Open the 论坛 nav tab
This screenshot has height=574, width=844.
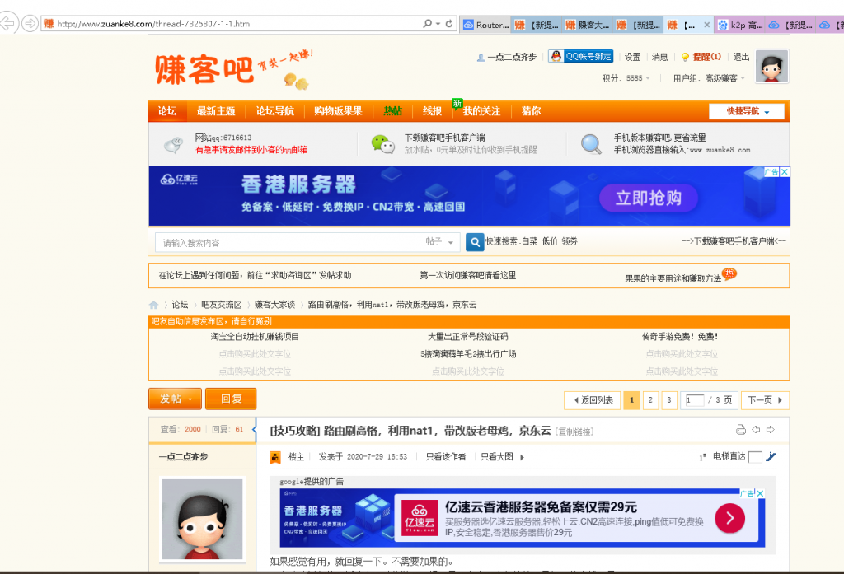166,111
